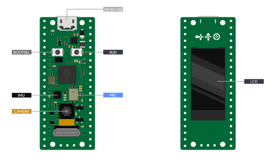Click the camera lens module
This screenshot has width=276, height=159.
click(x=67, y=111)
